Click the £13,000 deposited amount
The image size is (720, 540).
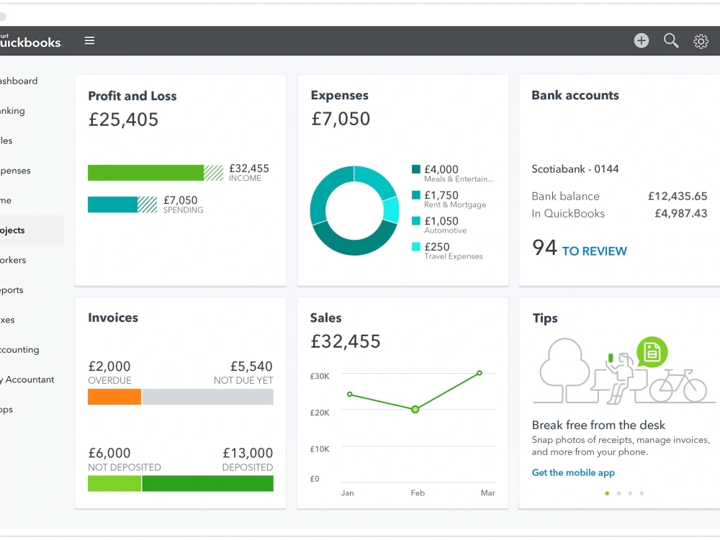(248, 453)
